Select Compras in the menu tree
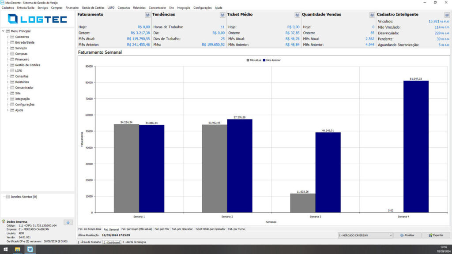This screenshot has width=452, height=254. pyautogui.click(x=21, y=54)
